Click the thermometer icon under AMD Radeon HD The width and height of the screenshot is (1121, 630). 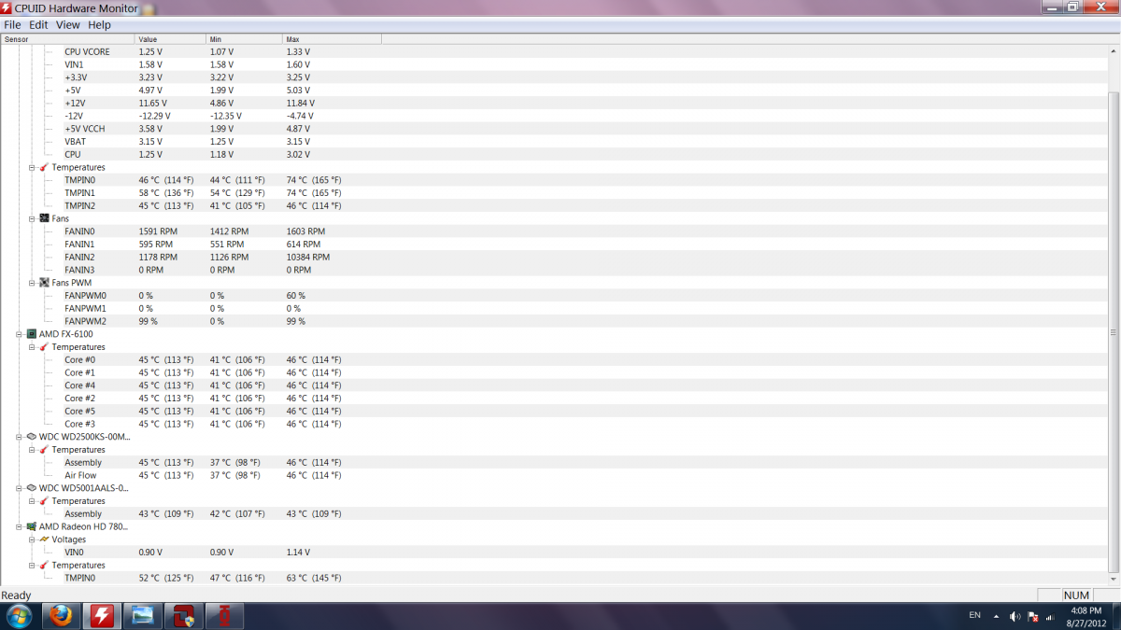(44, 565)
